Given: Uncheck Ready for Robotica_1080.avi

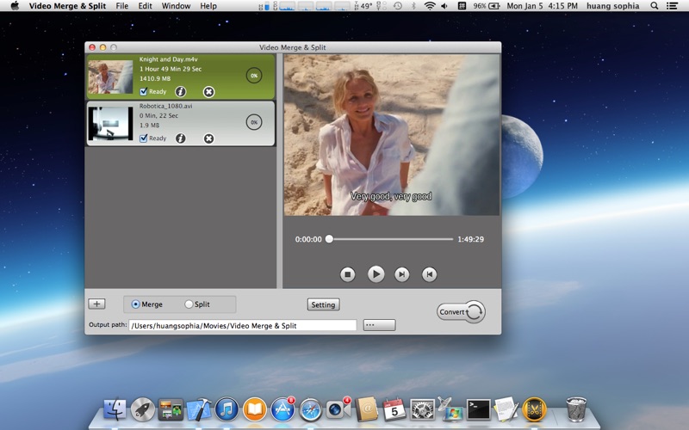Looking at the screenshot, I should click(x=143, y=138).
